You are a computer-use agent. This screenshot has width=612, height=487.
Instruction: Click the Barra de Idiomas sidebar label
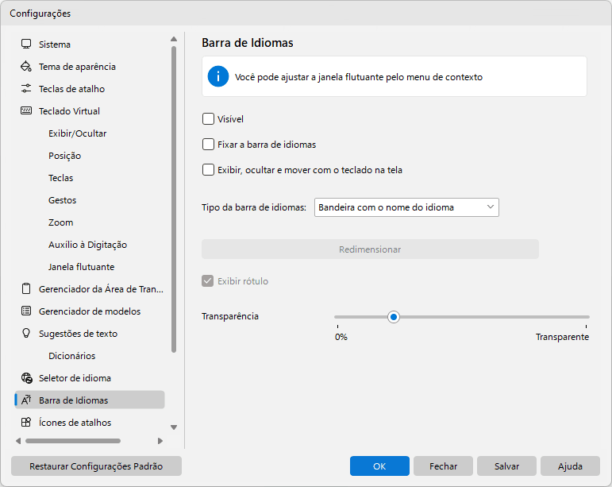73,400
